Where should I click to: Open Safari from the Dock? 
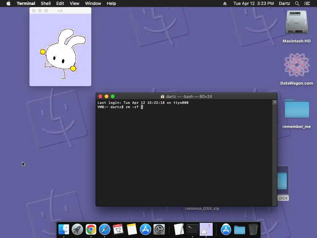105,229
